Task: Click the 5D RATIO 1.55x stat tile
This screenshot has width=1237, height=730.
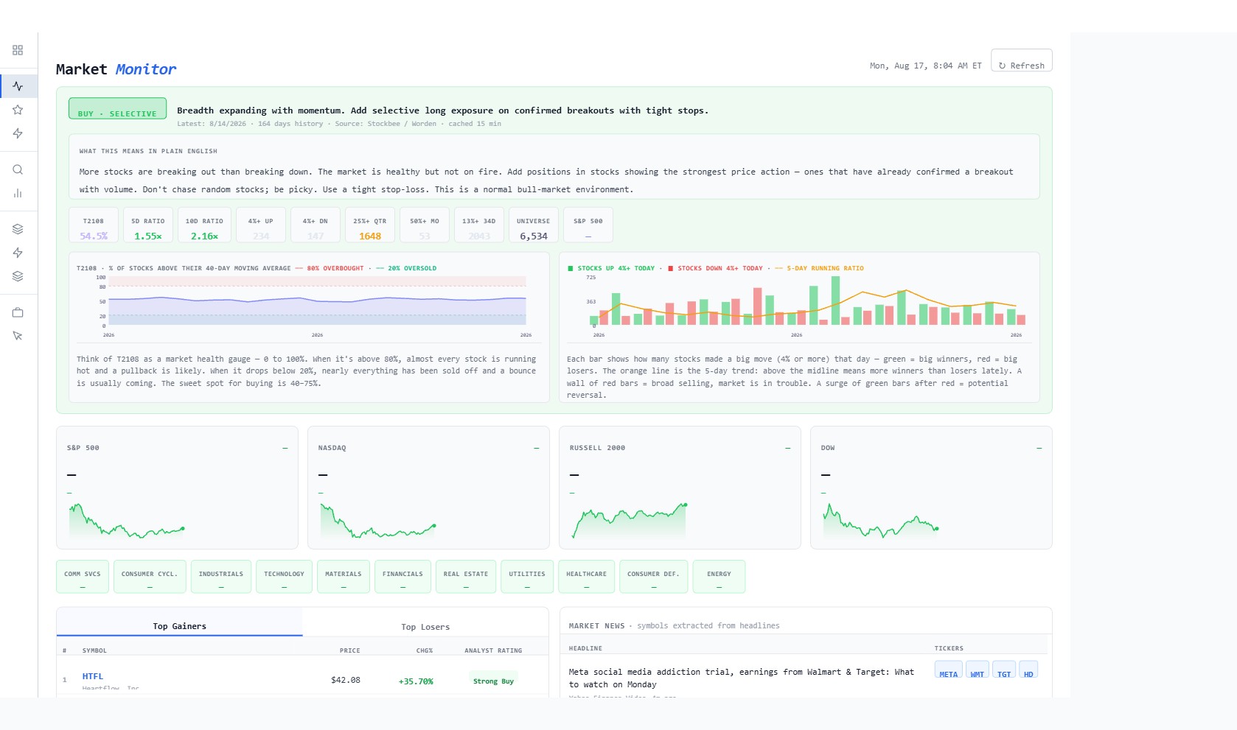Action: pyautogui.click(x=148, y=225)
